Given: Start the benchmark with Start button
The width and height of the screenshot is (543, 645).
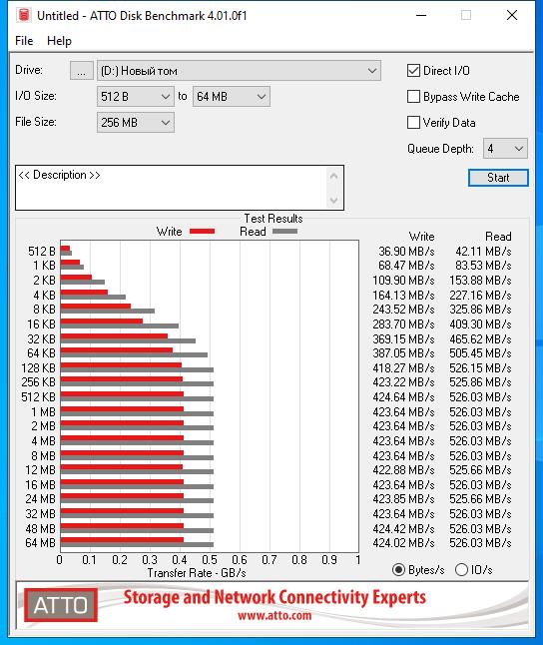Looking at the screenshot, I should click(x=498, y=178).
